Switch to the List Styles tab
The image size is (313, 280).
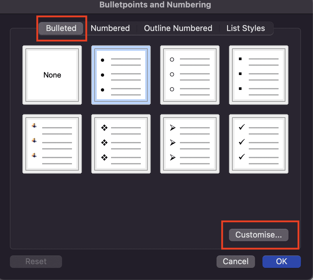pos(245,28)
